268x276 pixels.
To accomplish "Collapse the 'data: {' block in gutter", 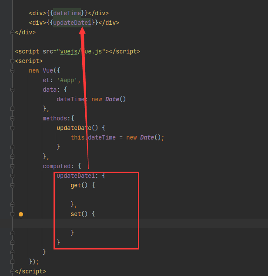I will tap(12, 90).
